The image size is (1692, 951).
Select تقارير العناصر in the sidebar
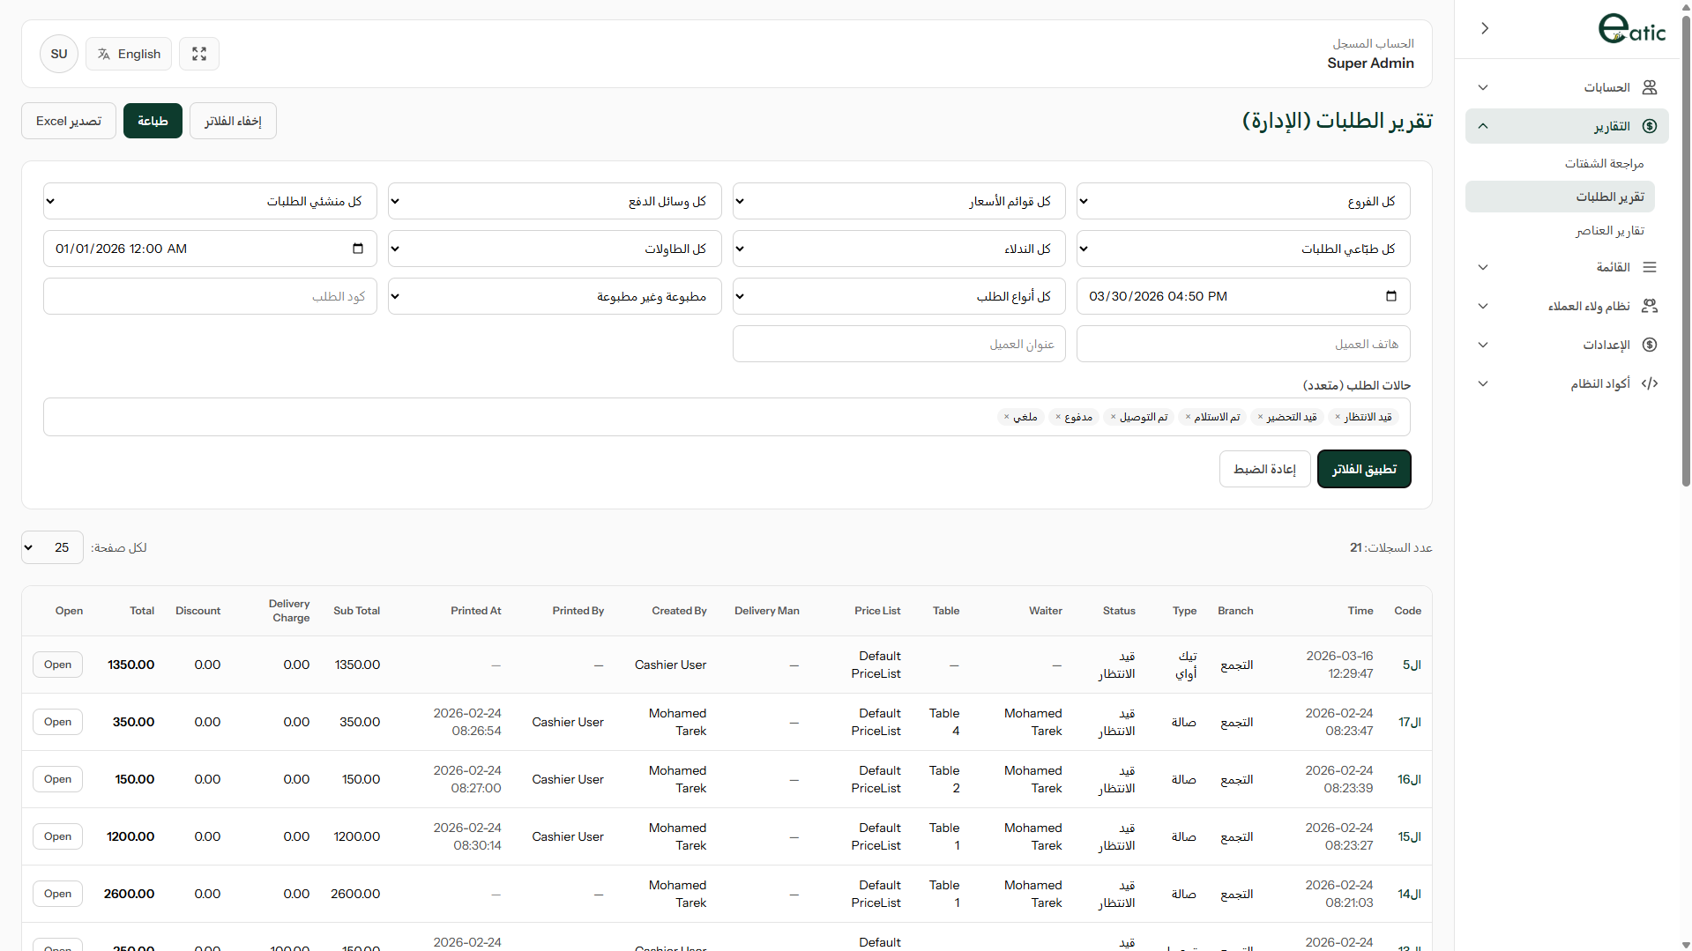tap(1610, 231)
